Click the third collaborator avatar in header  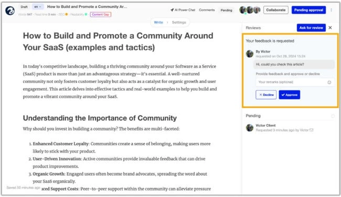pyautogui.click(x=257, y=10)
